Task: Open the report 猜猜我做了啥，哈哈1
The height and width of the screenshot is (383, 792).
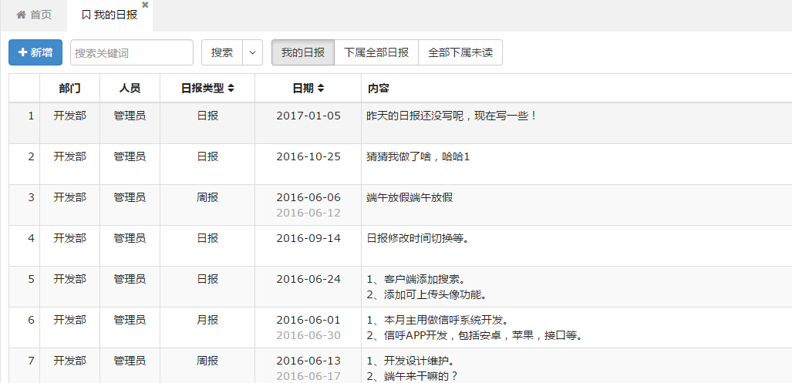Action: pyautogui.click(x=418, y=156)
